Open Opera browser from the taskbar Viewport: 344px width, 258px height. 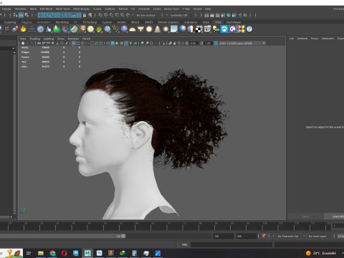[x=64, y=253]
